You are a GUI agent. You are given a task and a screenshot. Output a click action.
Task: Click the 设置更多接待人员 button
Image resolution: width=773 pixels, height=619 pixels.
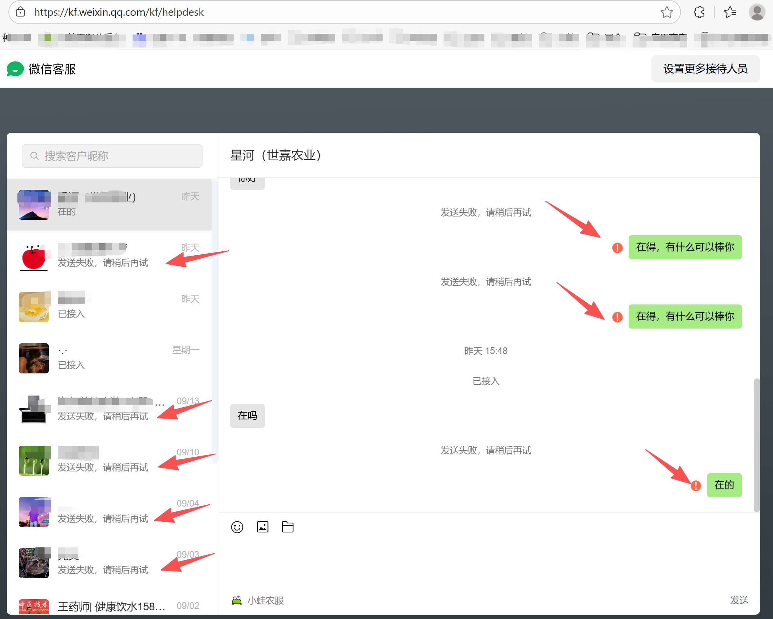(x=705, y=69)
